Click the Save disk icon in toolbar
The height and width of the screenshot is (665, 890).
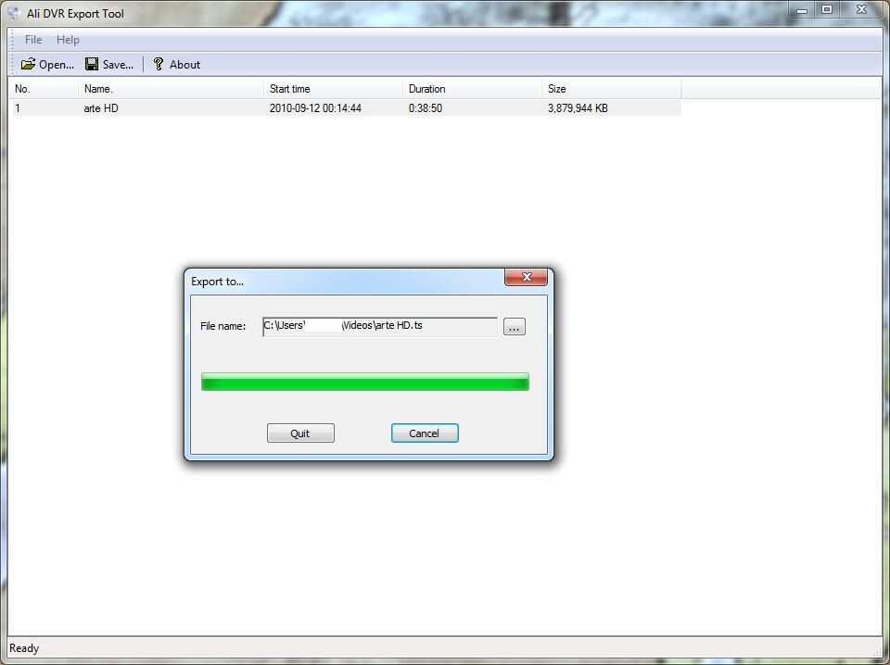click(x=90, y=64)
